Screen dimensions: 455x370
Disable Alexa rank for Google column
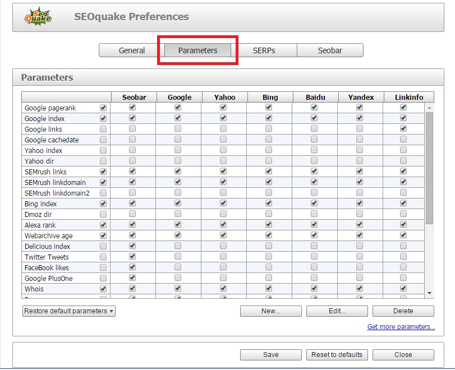coord(178,225)
